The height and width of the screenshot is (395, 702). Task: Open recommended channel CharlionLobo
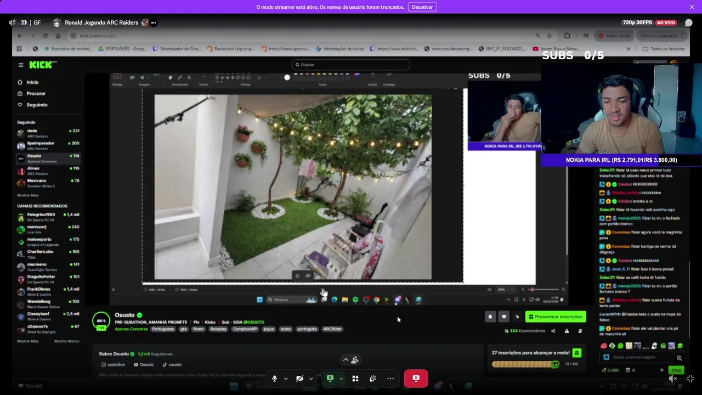[48, 254]
